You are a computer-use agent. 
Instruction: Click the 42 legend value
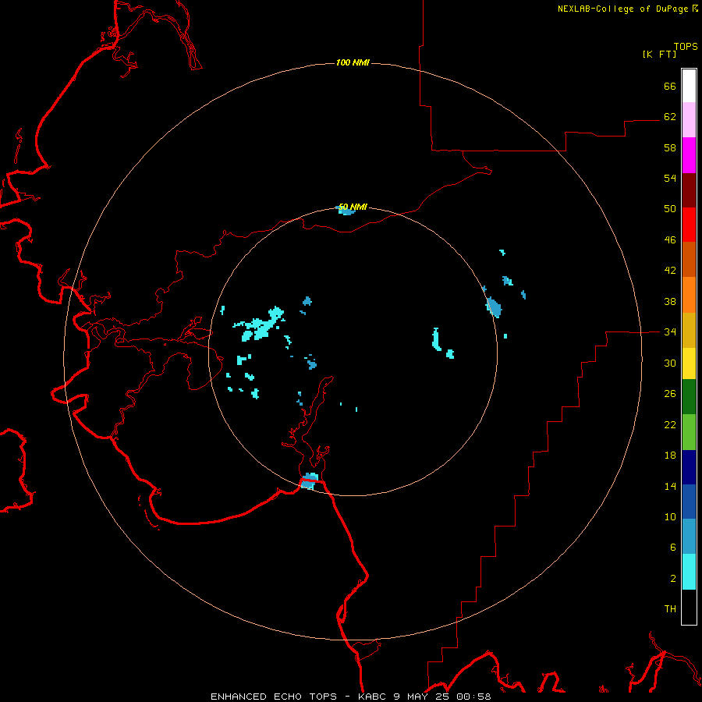click(670, 271)
